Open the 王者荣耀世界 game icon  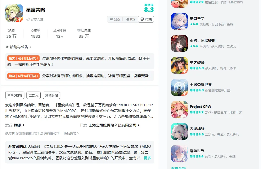(x=179, y=87)
